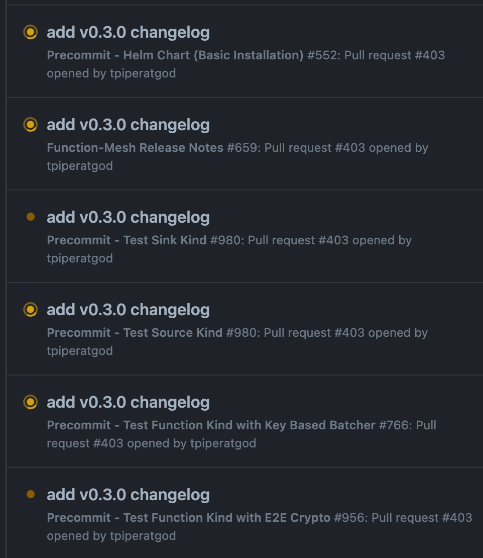Click the in-progress icon for the Key Based Batcher check
This screenshot has height=558, width=483.
31,402
